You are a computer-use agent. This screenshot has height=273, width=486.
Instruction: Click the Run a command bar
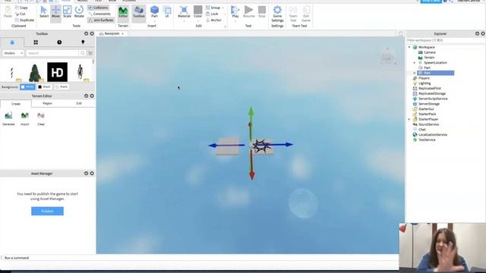click(x=200, y=258)
